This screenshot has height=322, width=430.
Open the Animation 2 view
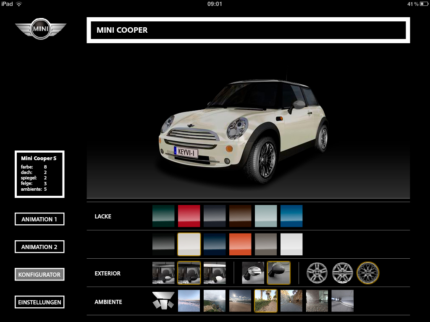tap(39, 247)
